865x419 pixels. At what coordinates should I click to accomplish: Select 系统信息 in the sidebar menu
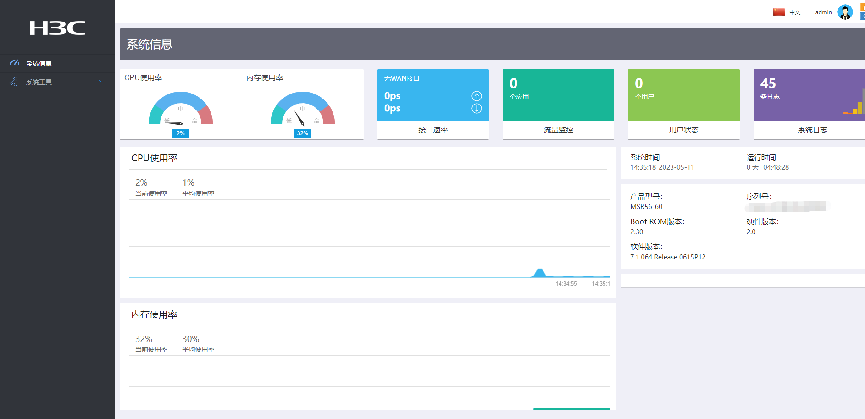pos(39,64)
